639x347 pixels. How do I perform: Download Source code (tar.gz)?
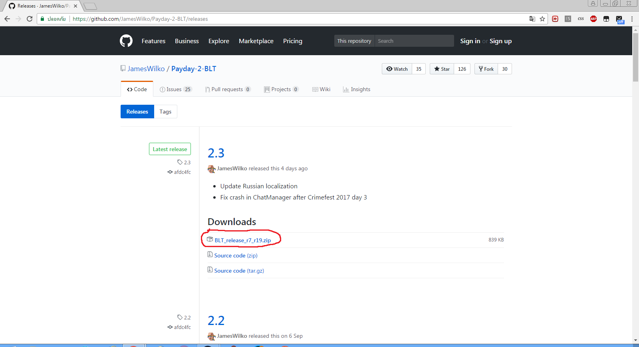click(x=239, y=271)
